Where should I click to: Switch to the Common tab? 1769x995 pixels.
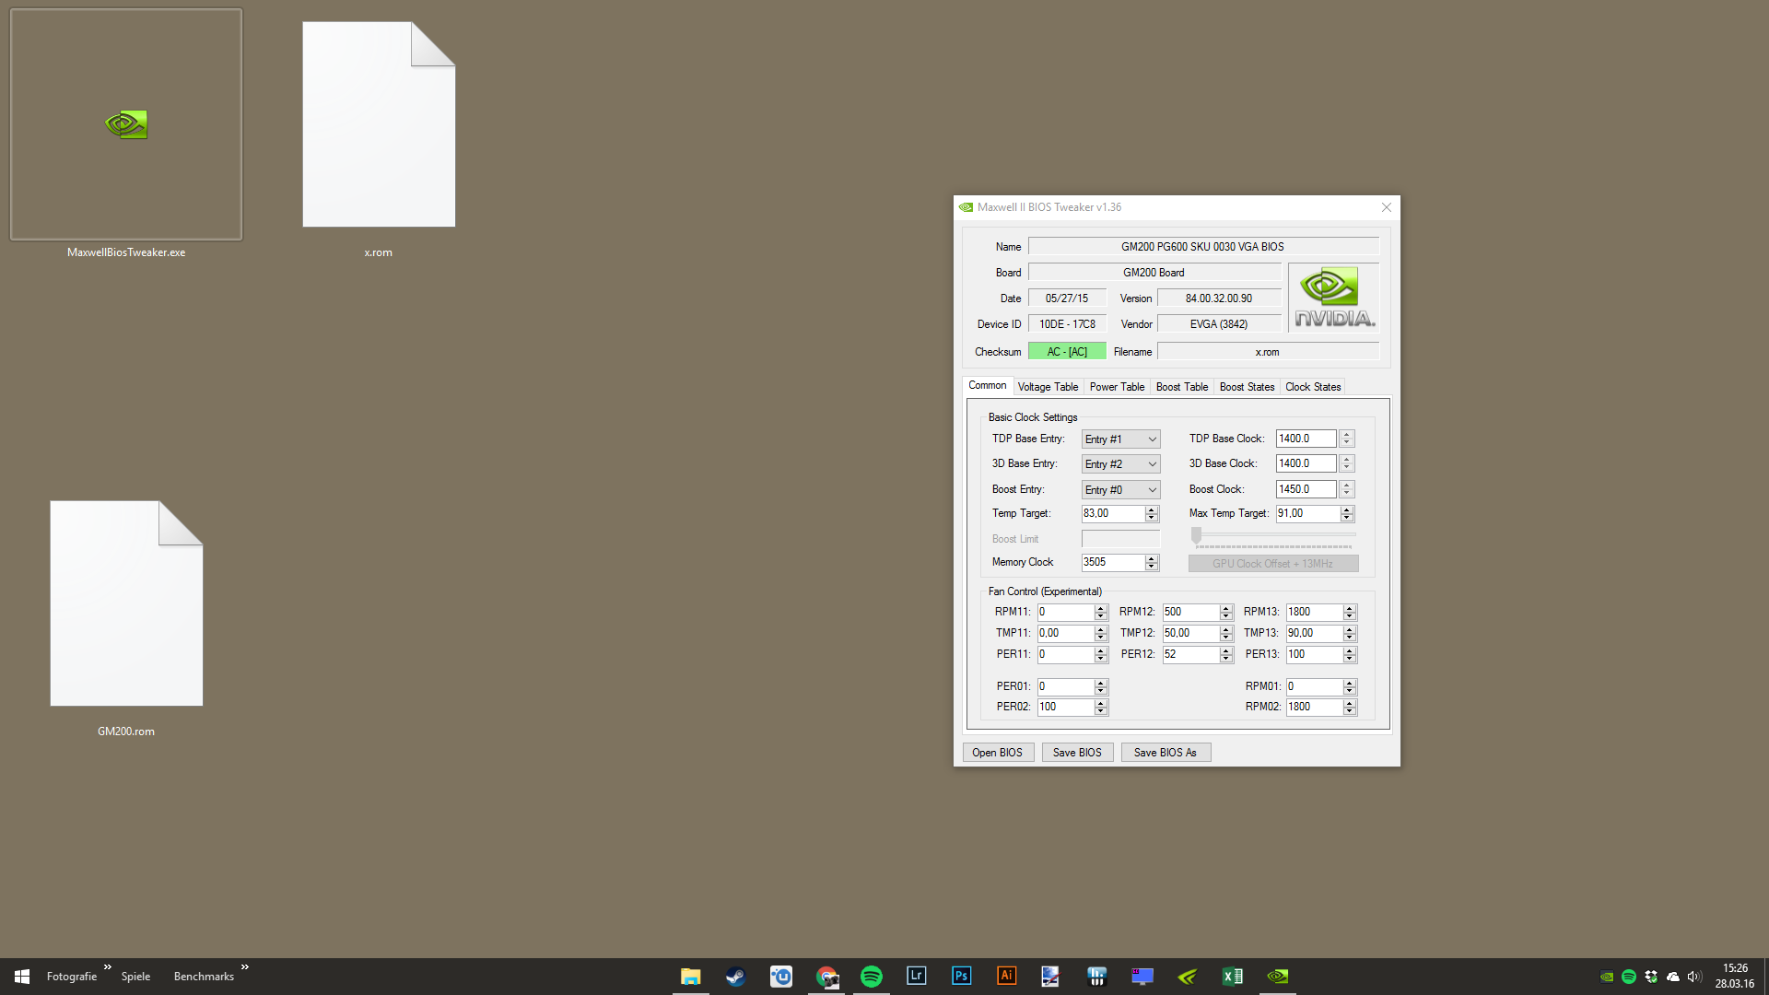pos(988,386)
